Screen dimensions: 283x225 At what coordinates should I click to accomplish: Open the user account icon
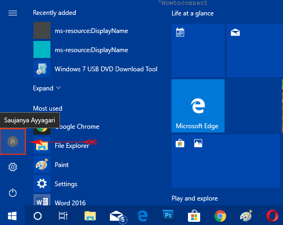[13, 141]
